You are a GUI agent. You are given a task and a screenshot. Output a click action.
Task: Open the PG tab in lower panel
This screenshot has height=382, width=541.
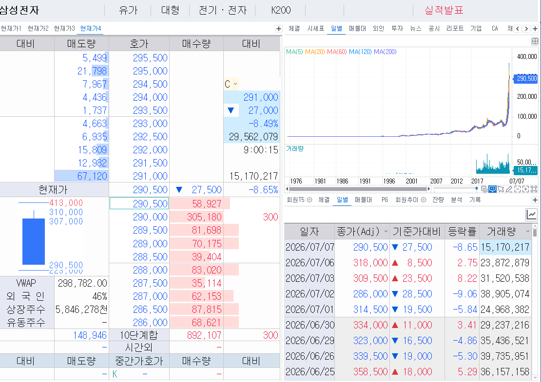pos(385,200)
